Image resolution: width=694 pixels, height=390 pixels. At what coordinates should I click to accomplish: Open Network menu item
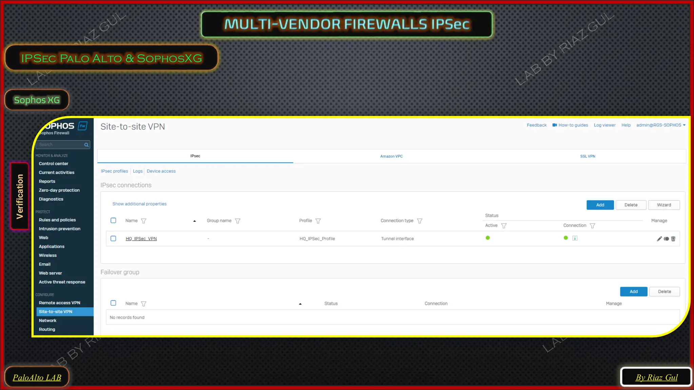[x=47, y=321]
